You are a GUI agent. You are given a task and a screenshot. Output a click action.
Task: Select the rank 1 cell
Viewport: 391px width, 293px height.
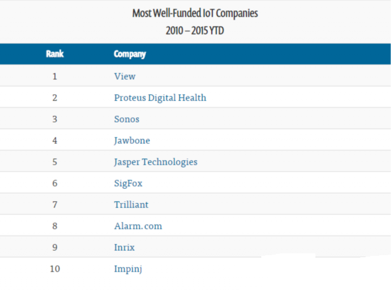click(55, 76)
